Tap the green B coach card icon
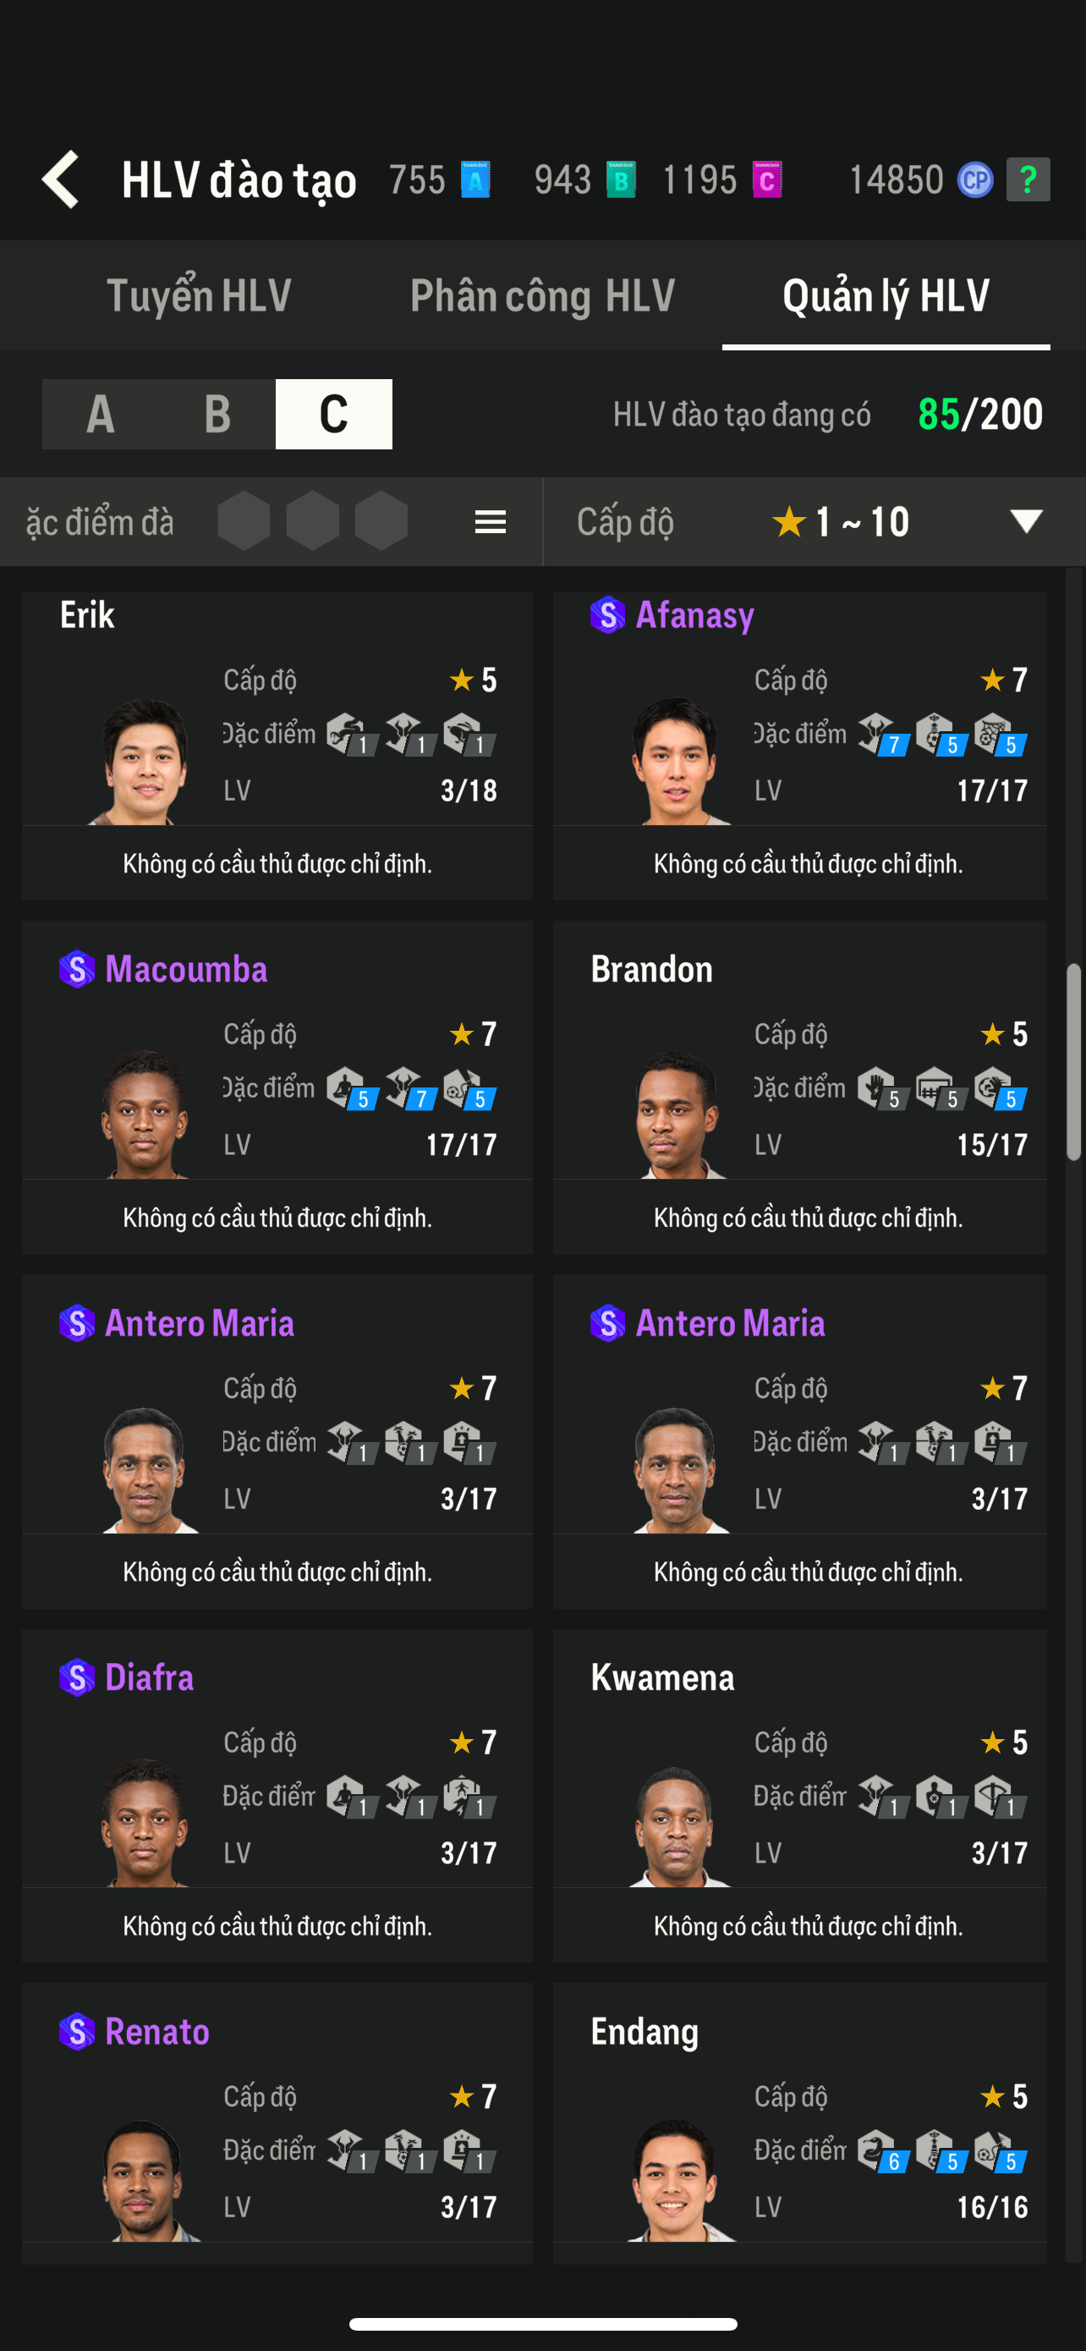1086x2351 pixels. pyautogui.click(x=621, y=179)
